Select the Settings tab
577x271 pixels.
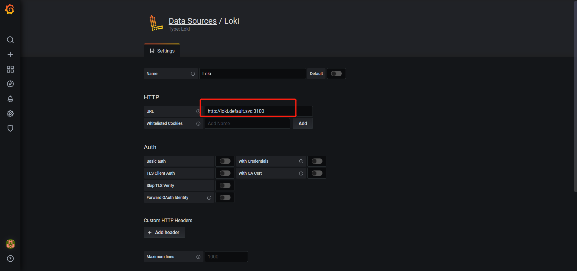click(x=162, y=51)
